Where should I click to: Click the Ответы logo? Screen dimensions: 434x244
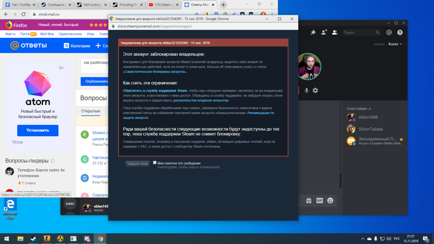pyautogui.click(x=29, y=46)
